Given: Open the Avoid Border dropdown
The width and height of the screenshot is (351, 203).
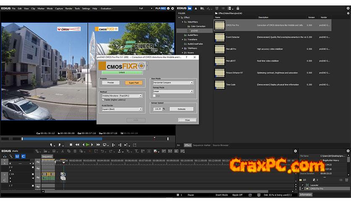Looking at the screenshot, I should click(x=122, y=109).
